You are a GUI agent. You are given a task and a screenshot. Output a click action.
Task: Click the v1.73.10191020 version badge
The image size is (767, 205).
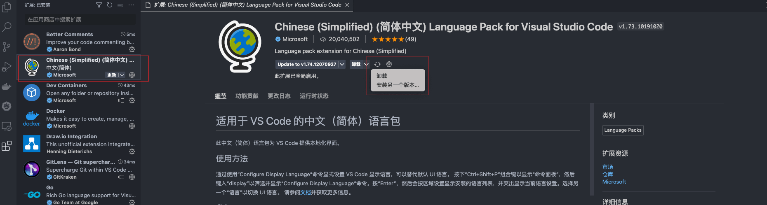pos(640,27)
